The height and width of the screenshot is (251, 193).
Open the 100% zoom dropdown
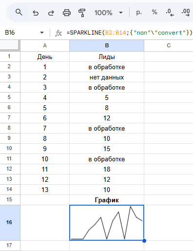tap(109, 13)
